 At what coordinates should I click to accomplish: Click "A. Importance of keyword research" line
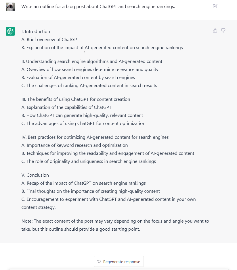[74, 145]
